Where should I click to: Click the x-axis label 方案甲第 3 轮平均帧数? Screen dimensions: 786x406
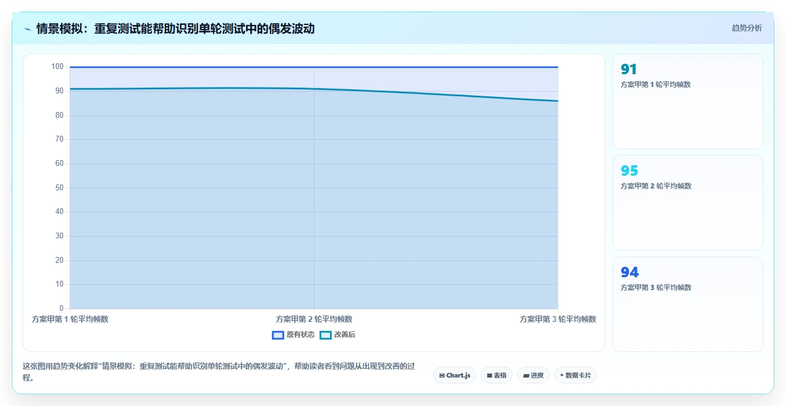point(558,319)
